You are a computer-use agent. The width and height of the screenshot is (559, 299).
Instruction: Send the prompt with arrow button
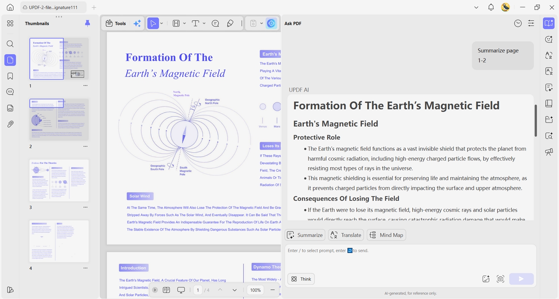pyautogui.click(x=522, y=279)
